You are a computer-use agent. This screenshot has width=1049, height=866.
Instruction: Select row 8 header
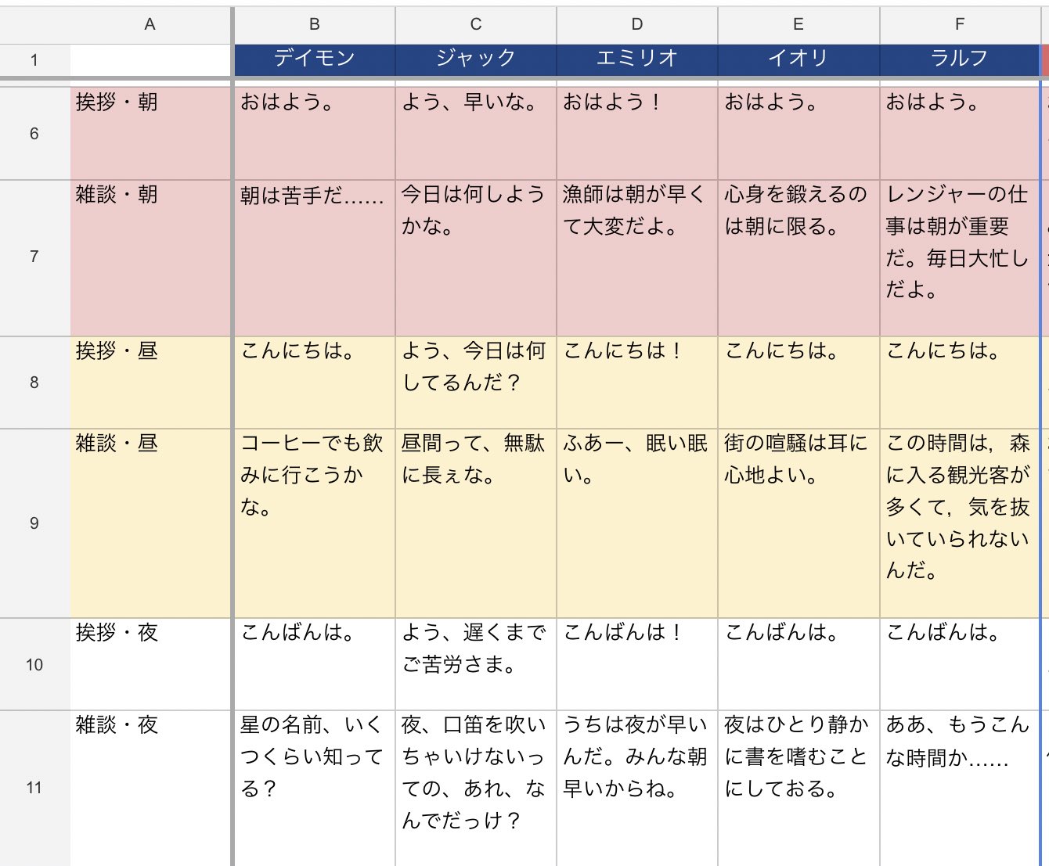[34, 383]
